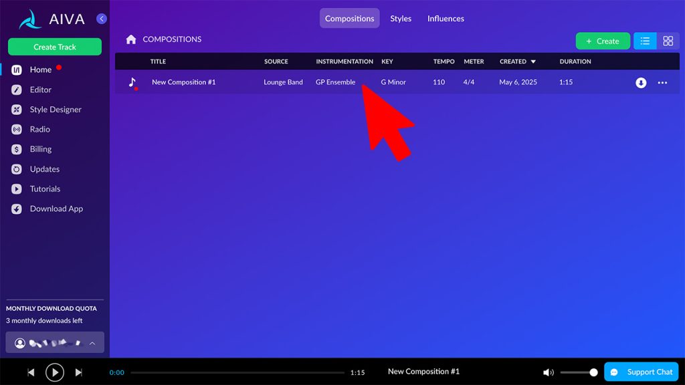
Task: Click the AIVA logo
Action: 52,19
